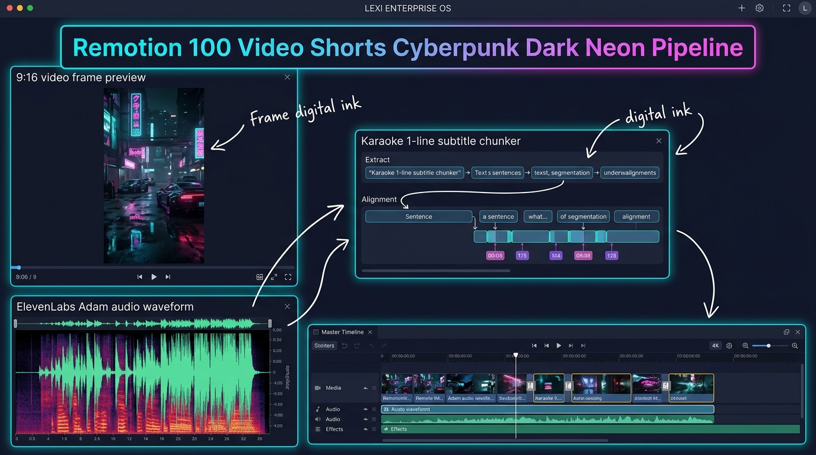This screenshot has width=816, height=455.
Task: Click the 4K resolution button
Action: click(715, 345)
